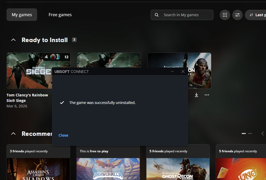266x180 pixels.
Task: Select second carousel page indicator
Action: tap(250, 133)
